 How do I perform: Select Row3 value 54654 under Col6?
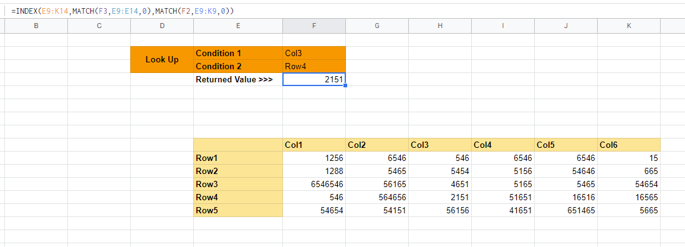tap(629, 184)
